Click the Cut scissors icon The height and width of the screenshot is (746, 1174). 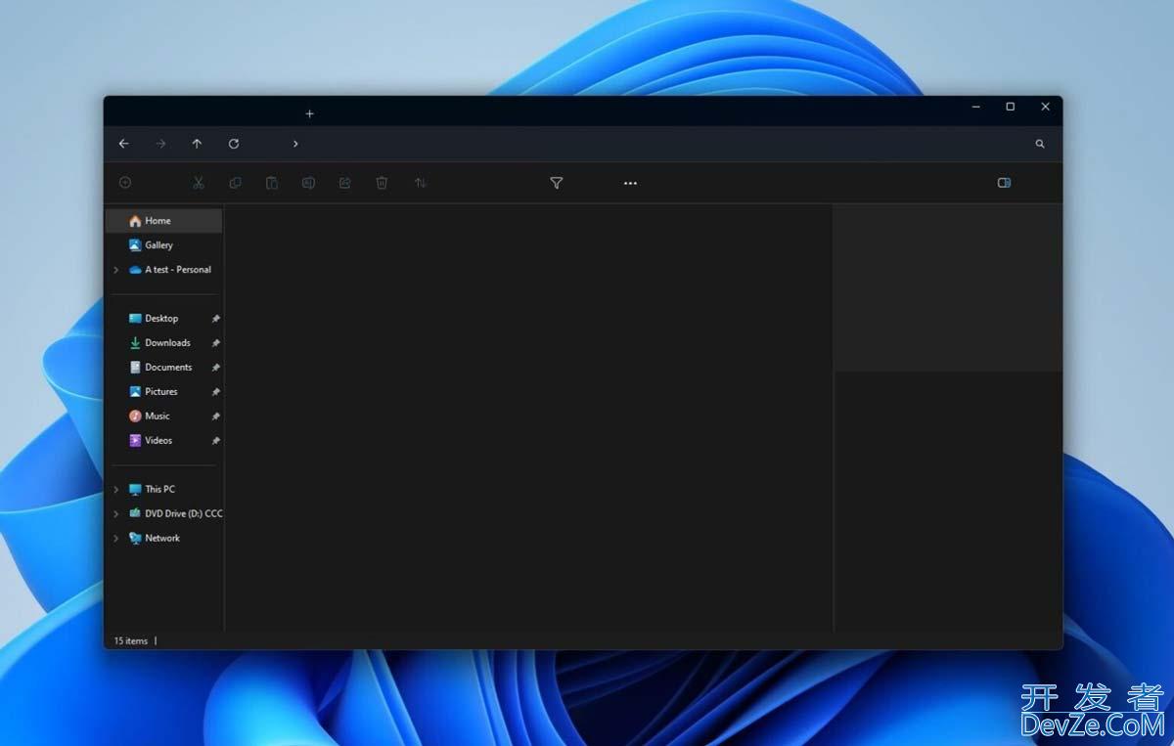tap(198, 183)
